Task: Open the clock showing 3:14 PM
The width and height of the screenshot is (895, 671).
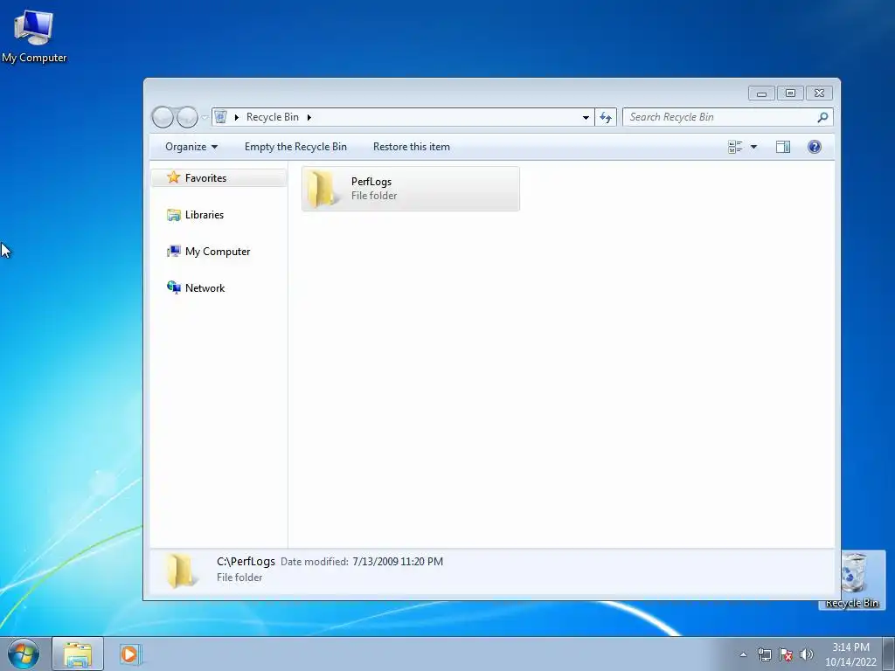Action: pyautogui.click(x=850, y=654)
